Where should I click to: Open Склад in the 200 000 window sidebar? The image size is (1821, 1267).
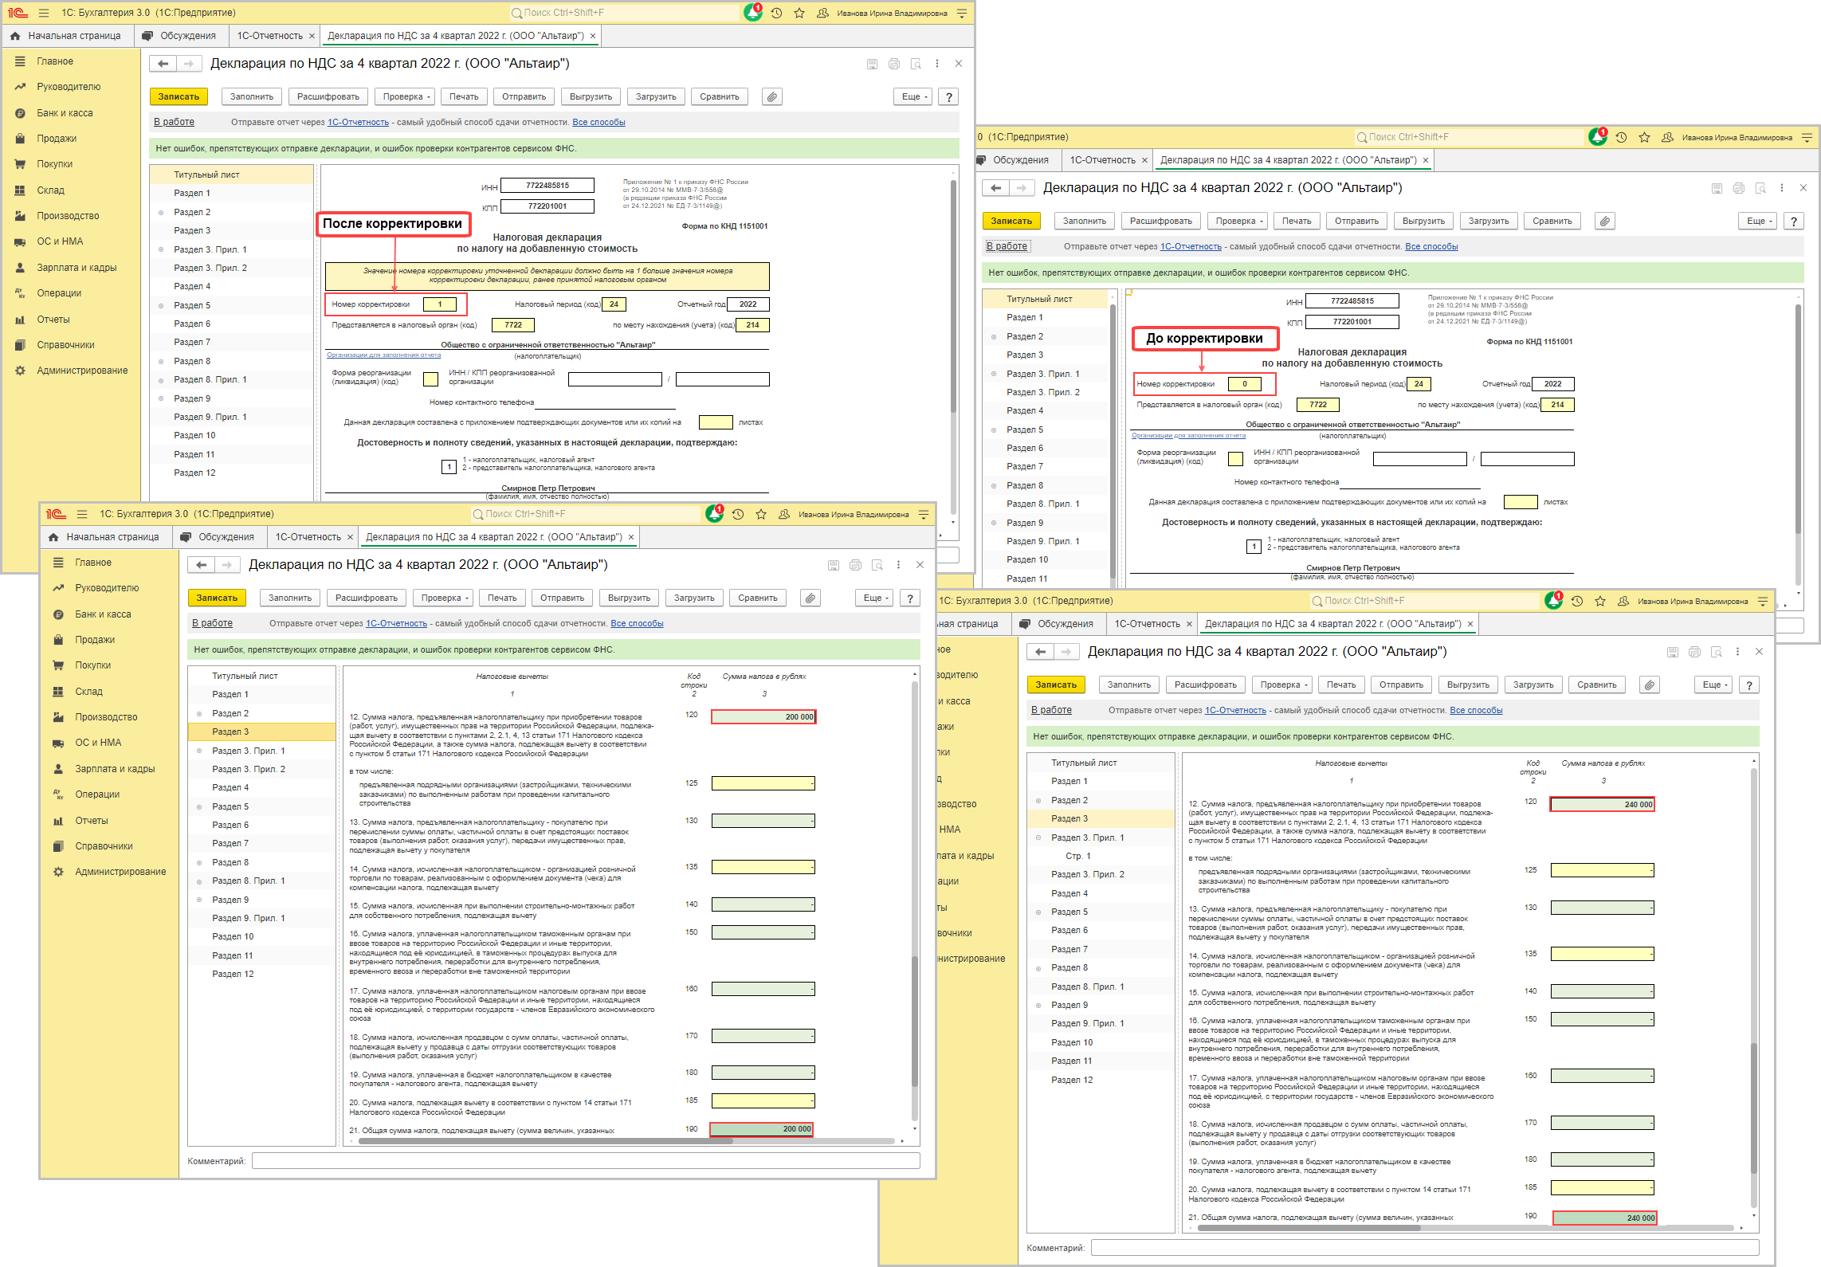[x=88, y=692]
